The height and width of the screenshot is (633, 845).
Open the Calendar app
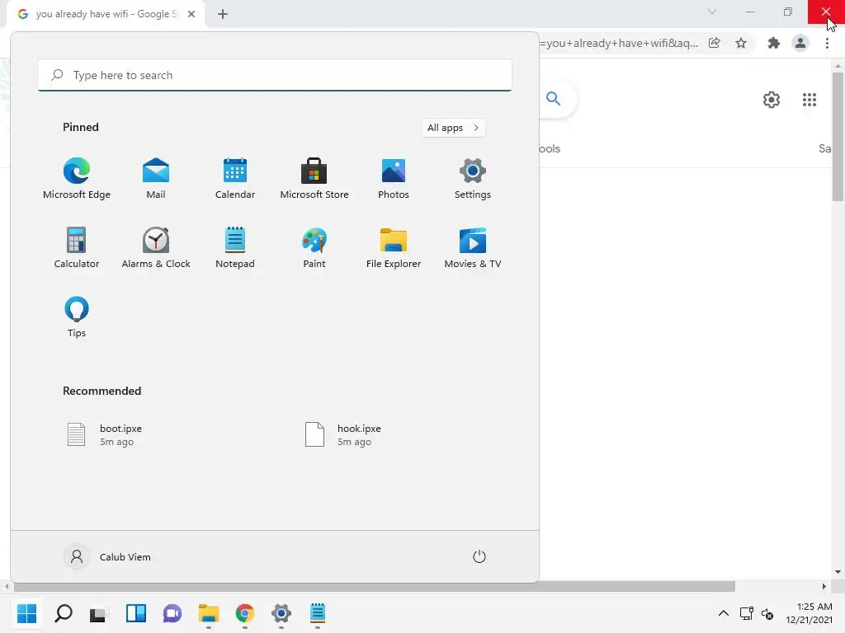(x=235, y=179)
